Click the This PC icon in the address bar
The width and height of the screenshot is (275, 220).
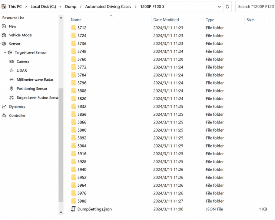[x=3, y=7]
